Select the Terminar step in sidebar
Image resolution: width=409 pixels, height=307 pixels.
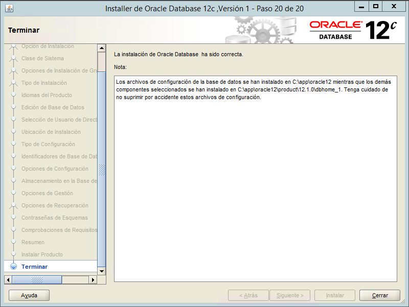34,267
